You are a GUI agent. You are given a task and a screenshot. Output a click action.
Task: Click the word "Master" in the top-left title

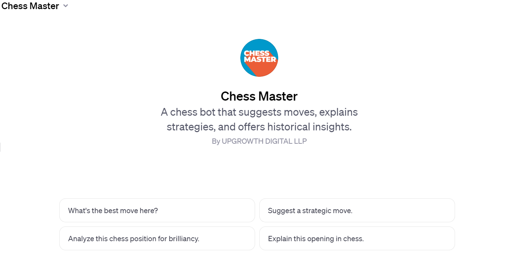coord(45,6)
